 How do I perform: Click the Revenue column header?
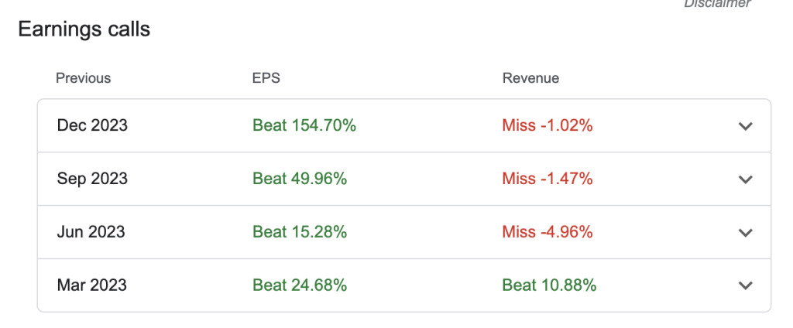pyautogui.click(x=530, y=78)
